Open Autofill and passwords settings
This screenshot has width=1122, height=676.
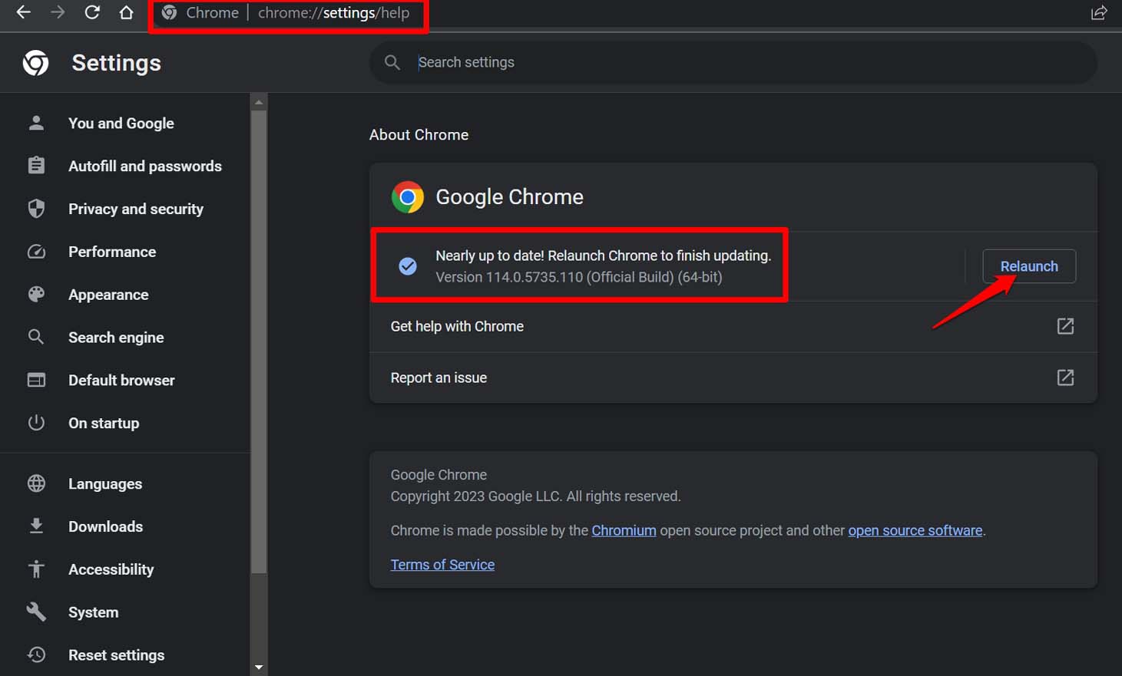coord(145,166)
